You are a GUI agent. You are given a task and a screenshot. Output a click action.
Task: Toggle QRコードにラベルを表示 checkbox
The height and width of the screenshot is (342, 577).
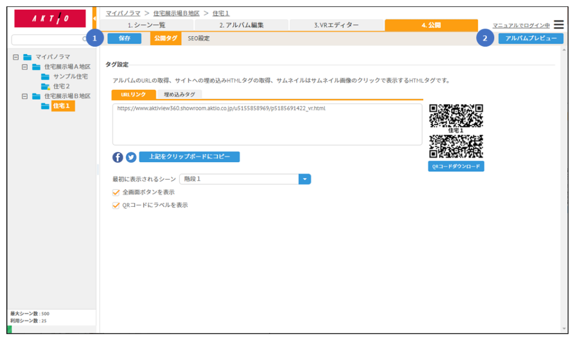(x=117, y=205)
